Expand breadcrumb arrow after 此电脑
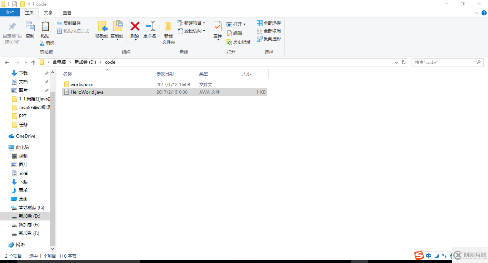Image resolution: width=488 pixels, height=263 pixels. click(x=70, y=62)
